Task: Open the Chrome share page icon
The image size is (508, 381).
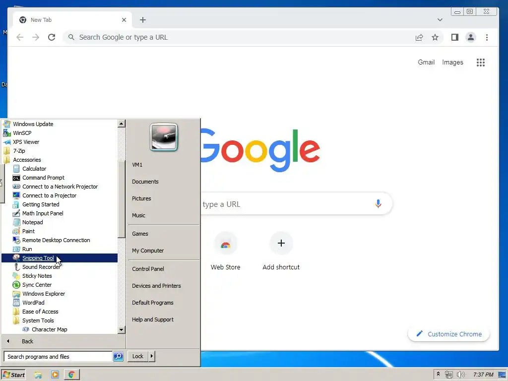Action: (419, 37)
